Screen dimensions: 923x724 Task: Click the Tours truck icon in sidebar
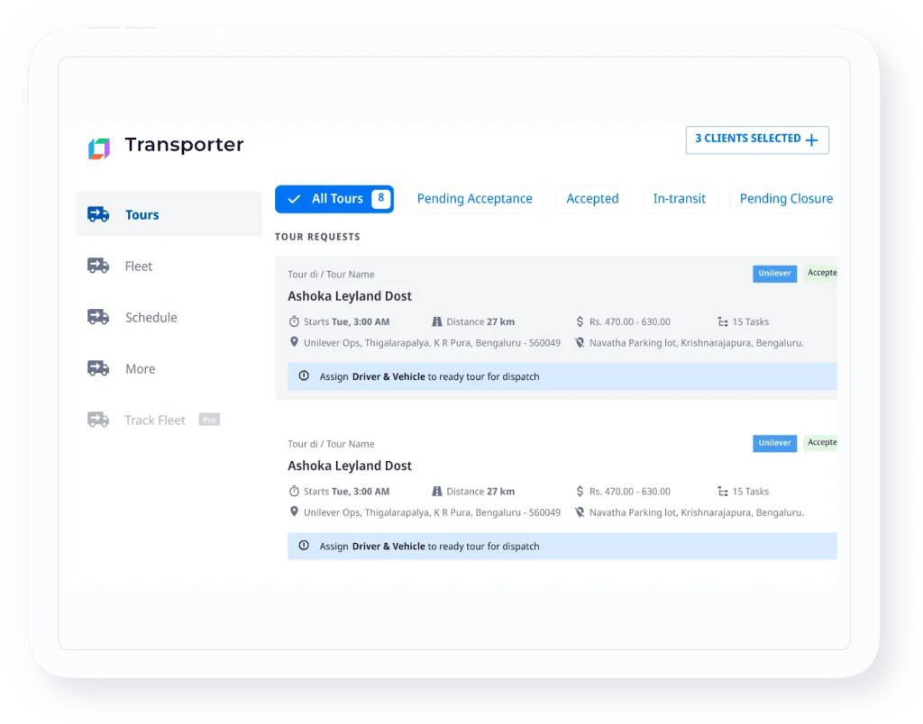98,214
